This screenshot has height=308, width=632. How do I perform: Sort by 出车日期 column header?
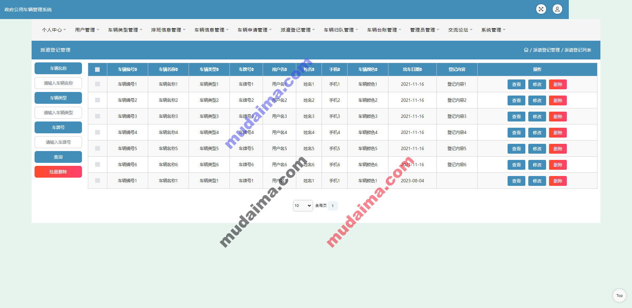click(412, 69)
